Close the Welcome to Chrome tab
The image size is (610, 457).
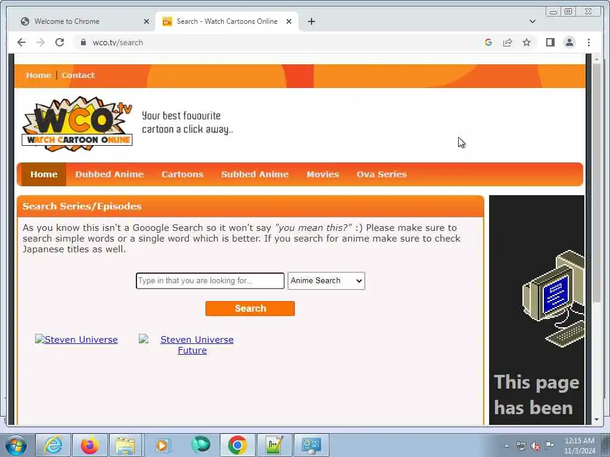coord(147,21)
